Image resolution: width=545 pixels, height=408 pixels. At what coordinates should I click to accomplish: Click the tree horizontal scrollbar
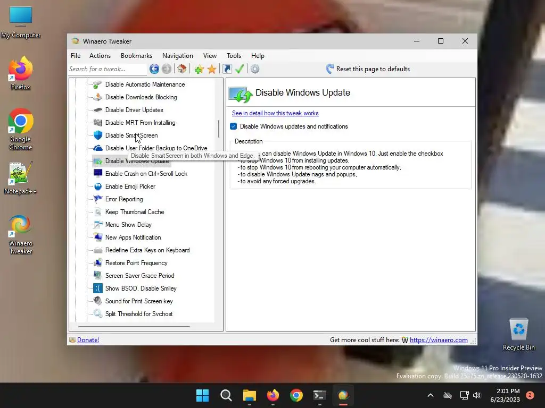(134, 327)
